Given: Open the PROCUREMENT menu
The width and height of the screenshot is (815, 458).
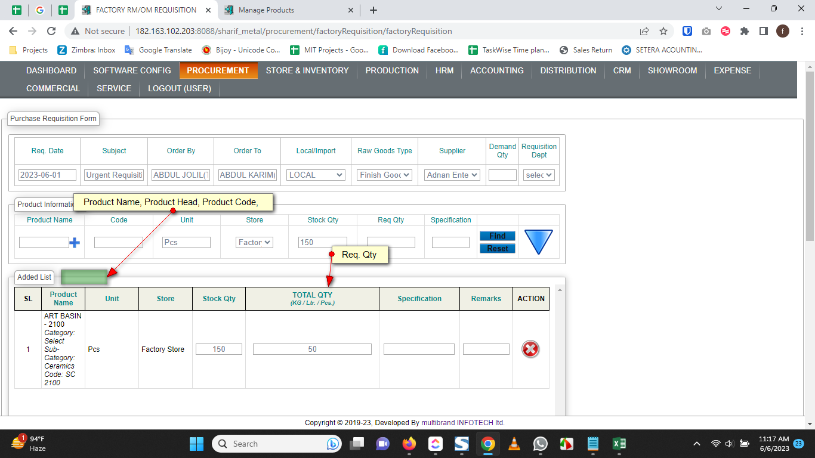Looking at the screenshot, I should (218, 70).
